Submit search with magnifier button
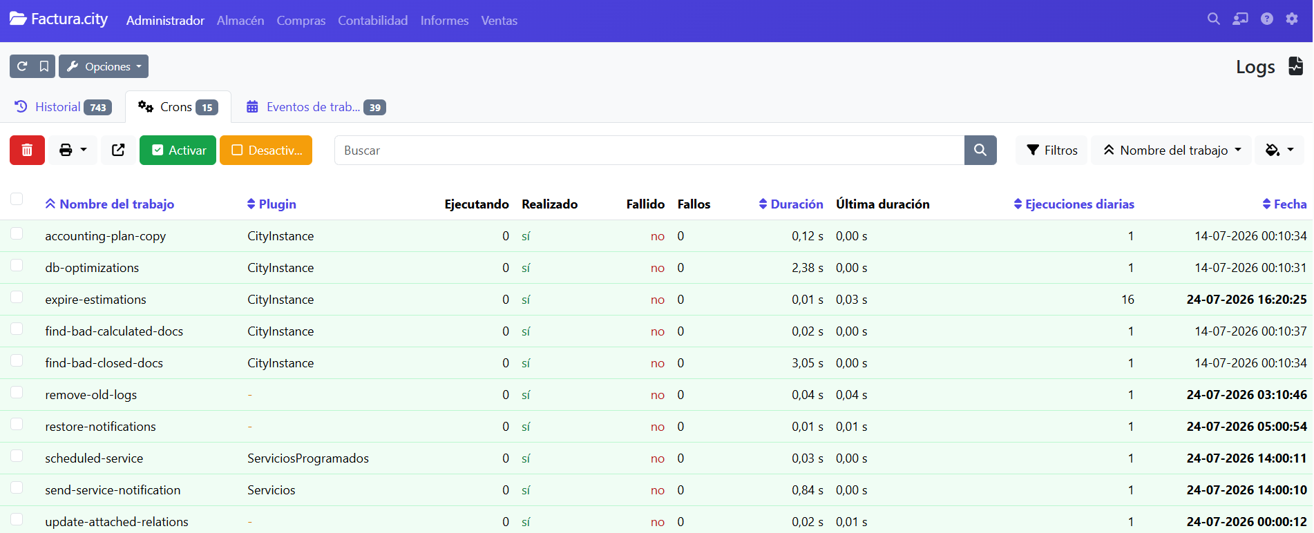The height and width of the screenshot is (533, 1314). tap(980, 150)
